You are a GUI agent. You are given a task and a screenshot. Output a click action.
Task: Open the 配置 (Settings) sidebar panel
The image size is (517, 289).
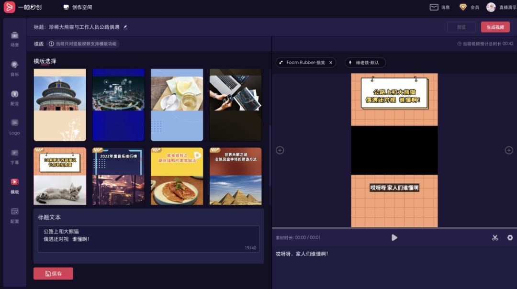click(x=14, y=215)
